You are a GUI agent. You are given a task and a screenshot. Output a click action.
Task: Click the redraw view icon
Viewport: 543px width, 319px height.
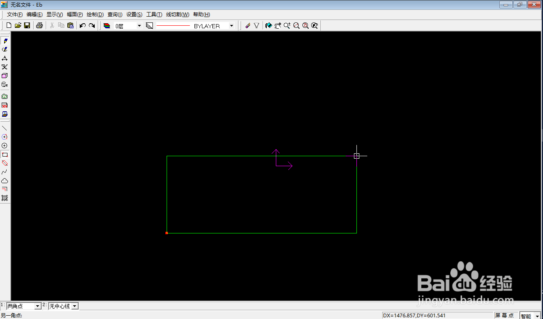tap(269, 26)
